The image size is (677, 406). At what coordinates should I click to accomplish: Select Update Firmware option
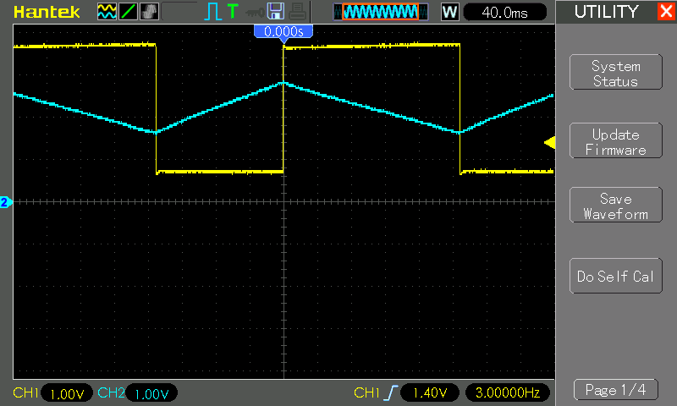point(615,142)
